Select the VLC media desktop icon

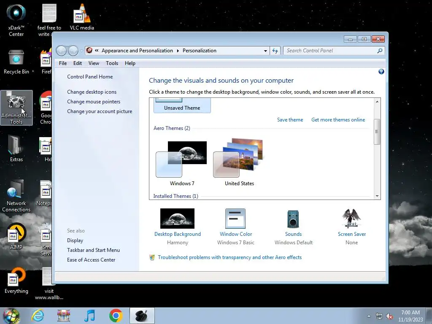tap(82, 17)
